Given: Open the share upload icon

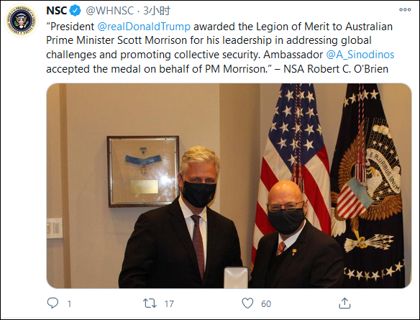Looking at the screenshot, I should pos(344,303).
